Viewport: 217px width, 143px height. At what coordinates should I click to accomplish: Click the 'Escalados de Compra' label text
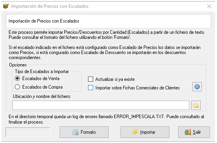[x=42, y=87]
